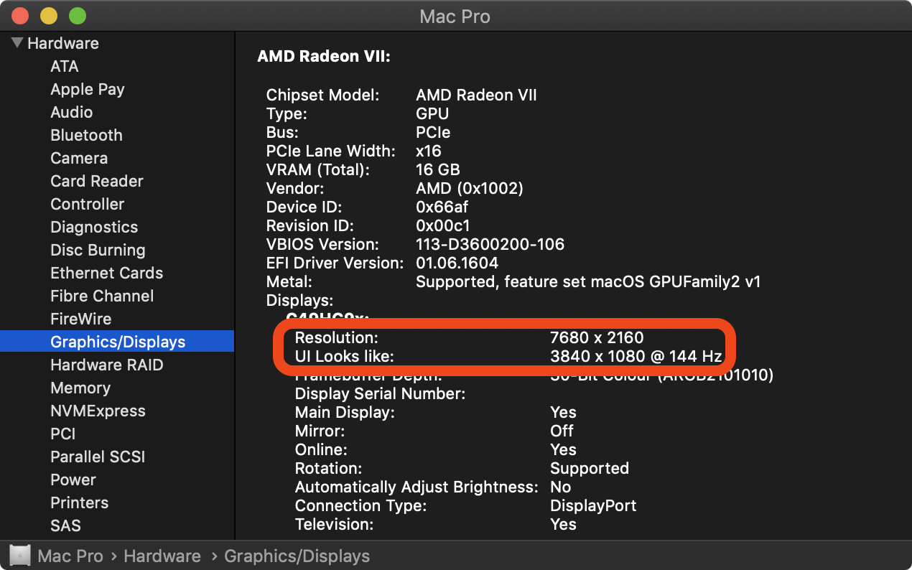Select Power in the sidebar
The width and height of the screenshot is (912, 570).
pyautogui.click(x=73, y=480)
